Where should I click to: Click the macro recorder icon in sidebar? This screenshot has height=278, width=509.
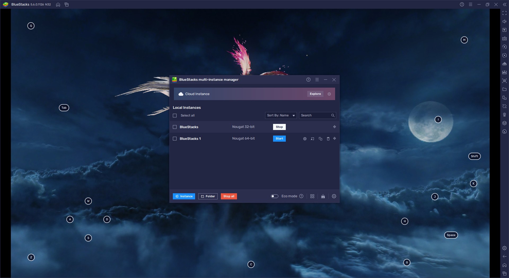click(x=504, y=47)
